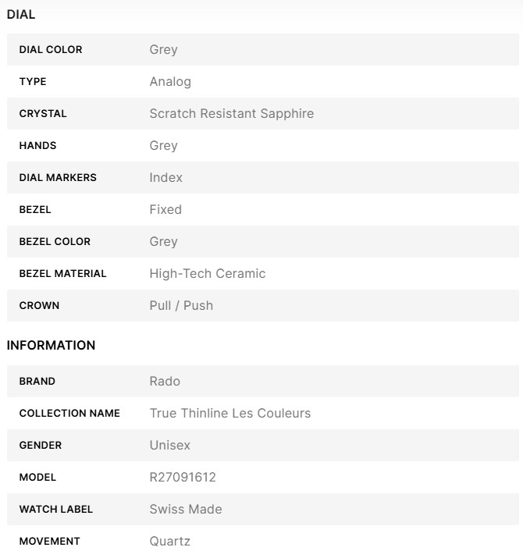
Task: Click the BEZEL MATERIAL row label
Action: 62,273
